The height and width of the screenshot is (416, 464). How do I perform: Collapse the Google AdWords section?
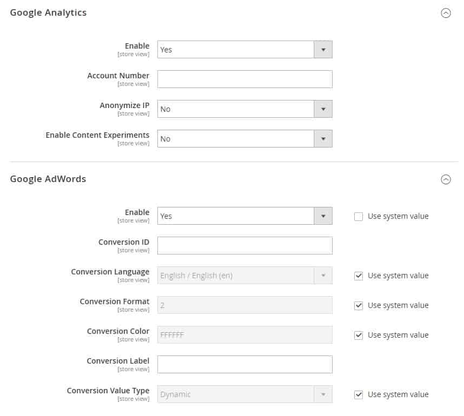(x=446, y=179)
